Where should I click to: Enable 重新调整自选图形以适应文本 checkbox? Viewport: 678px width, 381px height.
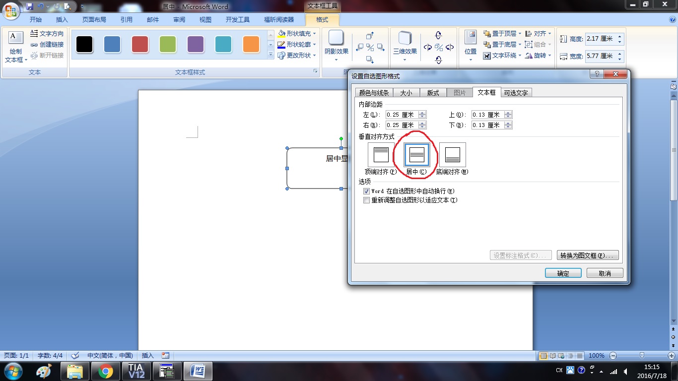[x=366, y=200]
